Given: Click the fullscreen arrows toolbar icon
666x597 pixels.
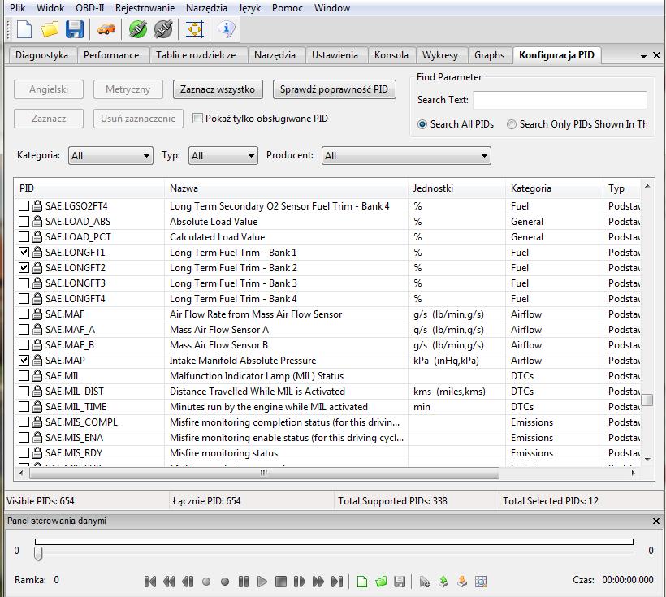Looking at the screenshot, I should click(x=195, y=30).
